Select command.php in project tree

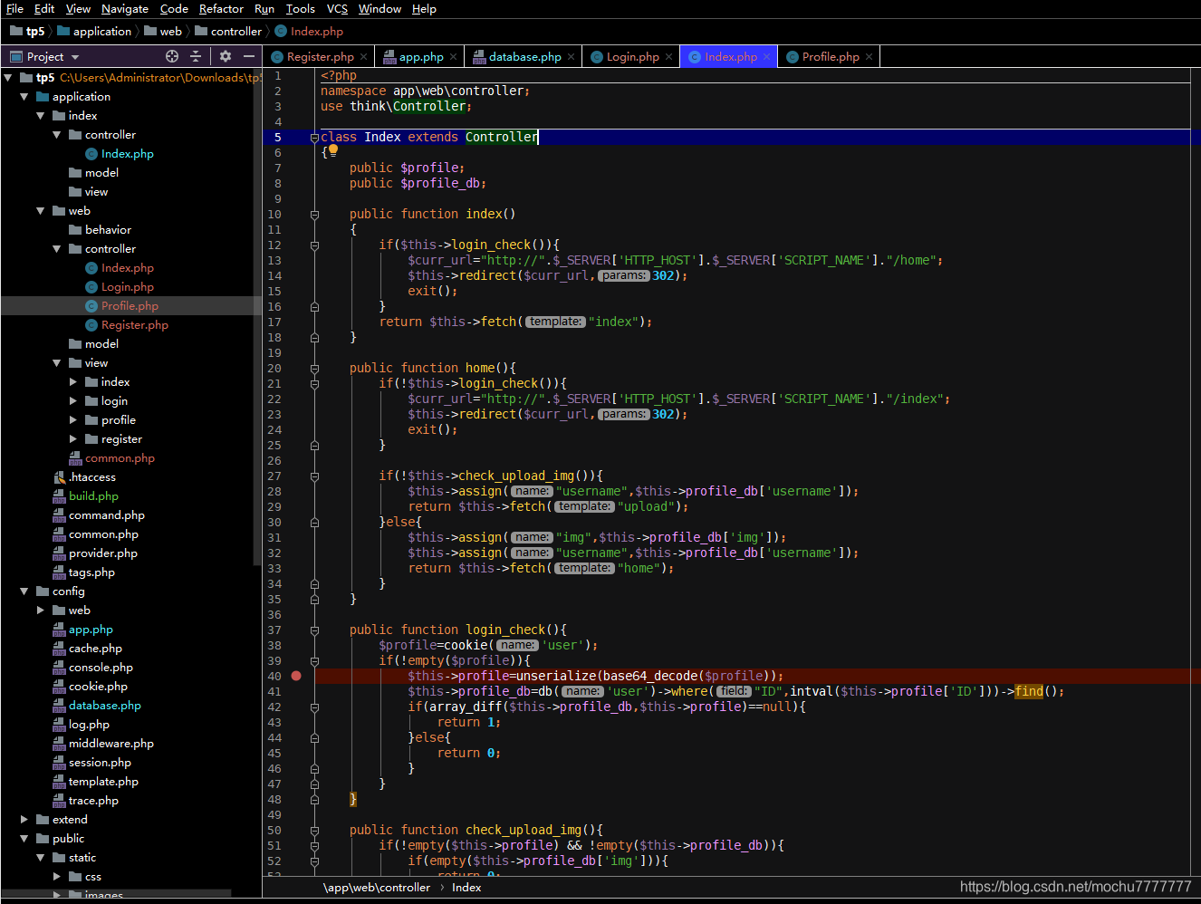click(x=107, y=515)
